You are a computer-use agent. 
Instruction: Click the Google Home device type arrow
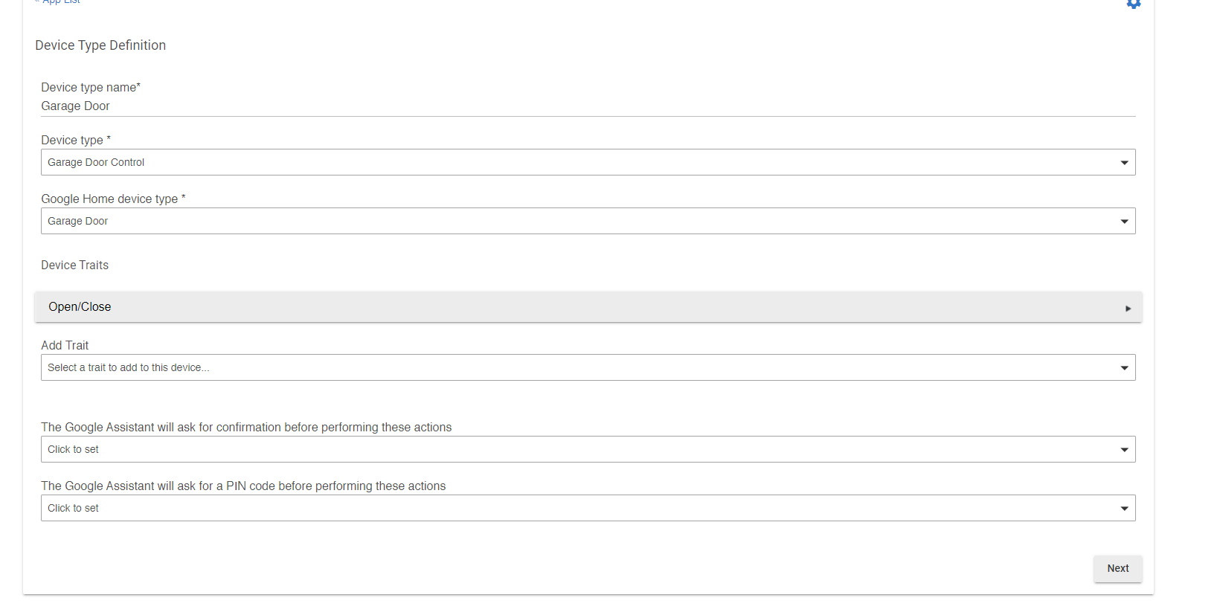point(1124,222)
